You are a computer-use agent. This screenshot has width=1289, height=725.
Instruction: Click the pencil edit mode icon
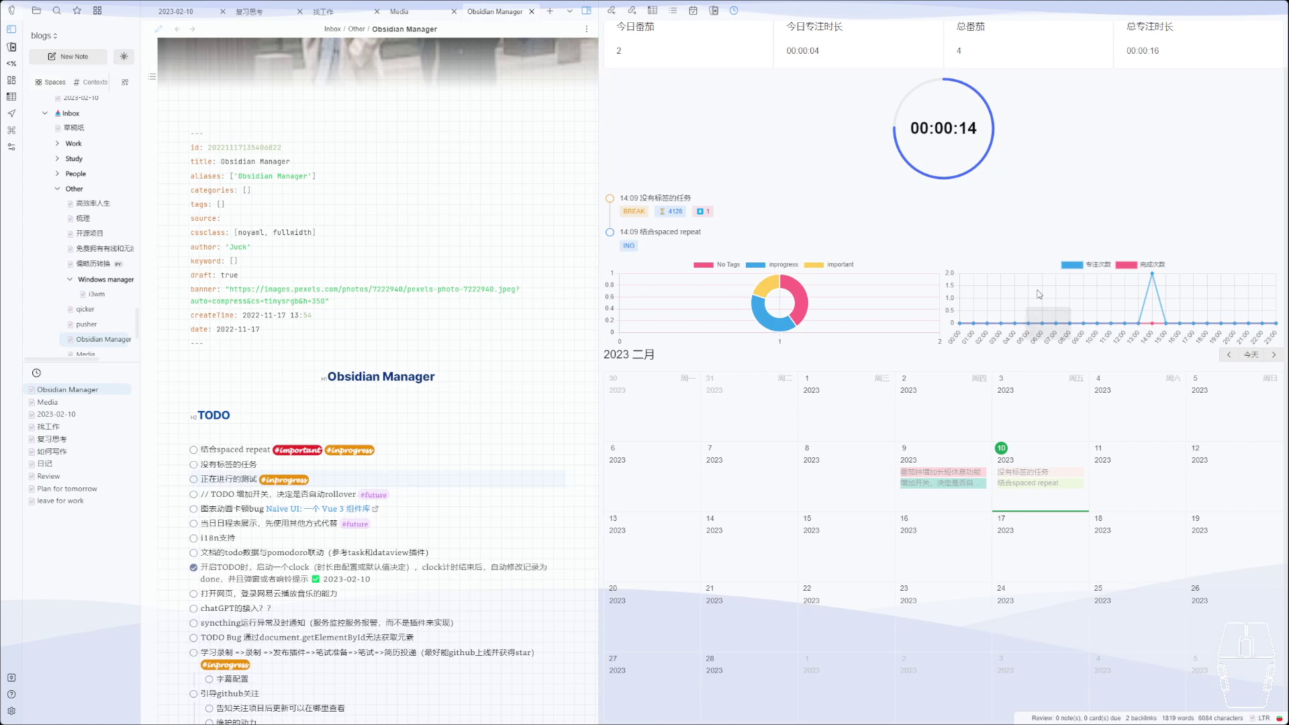[x=158, y=29]
